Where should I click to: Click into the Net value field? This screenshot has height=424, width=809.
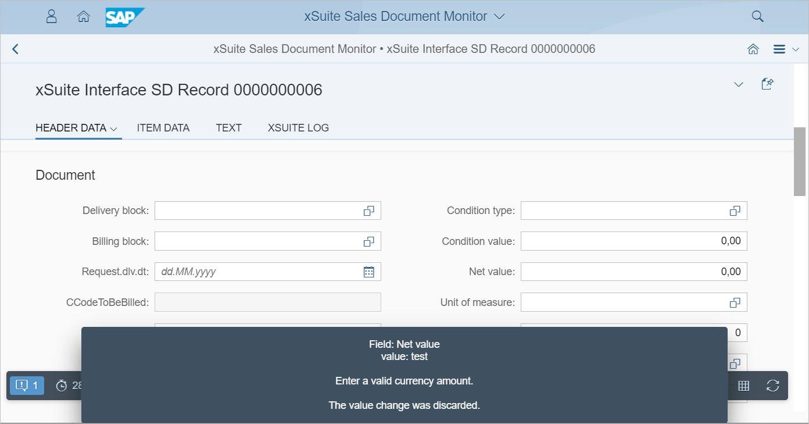633,272
